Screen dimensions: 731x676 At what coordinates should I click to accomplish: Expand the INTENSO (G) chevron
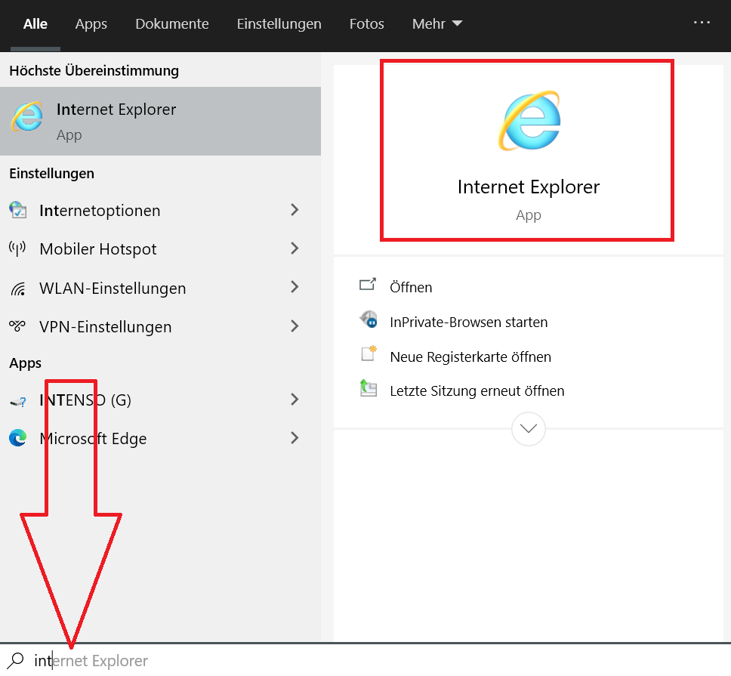[x=295, y=399]
